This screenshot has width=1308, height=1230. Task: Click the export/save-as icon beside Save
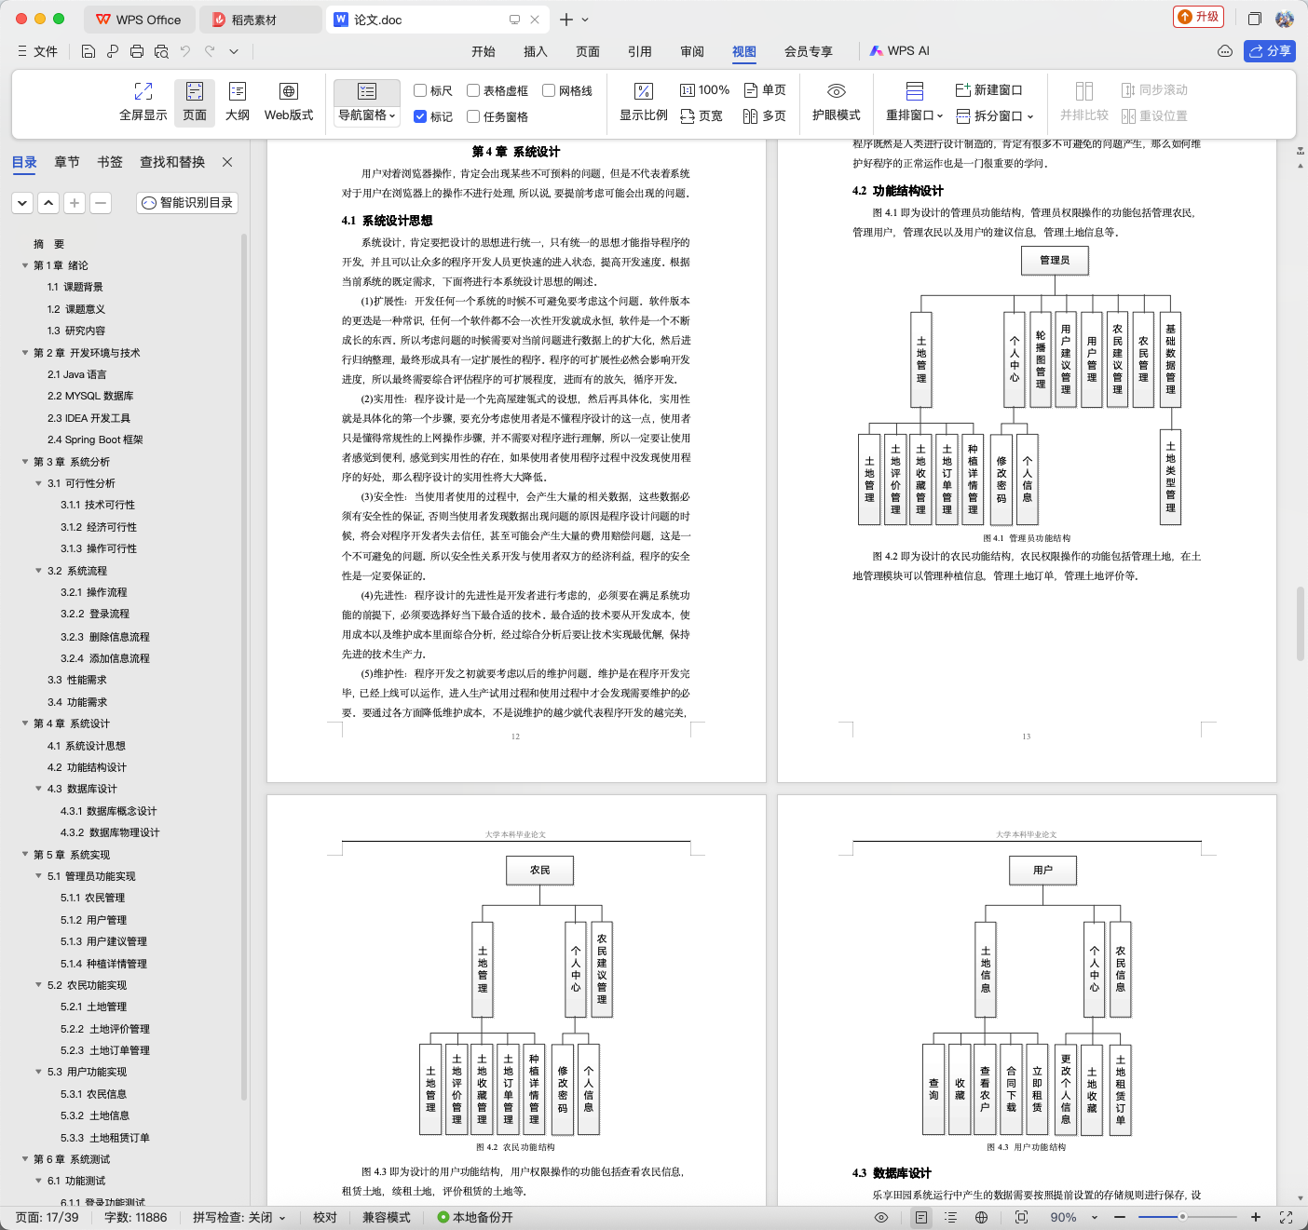[113, 51]
